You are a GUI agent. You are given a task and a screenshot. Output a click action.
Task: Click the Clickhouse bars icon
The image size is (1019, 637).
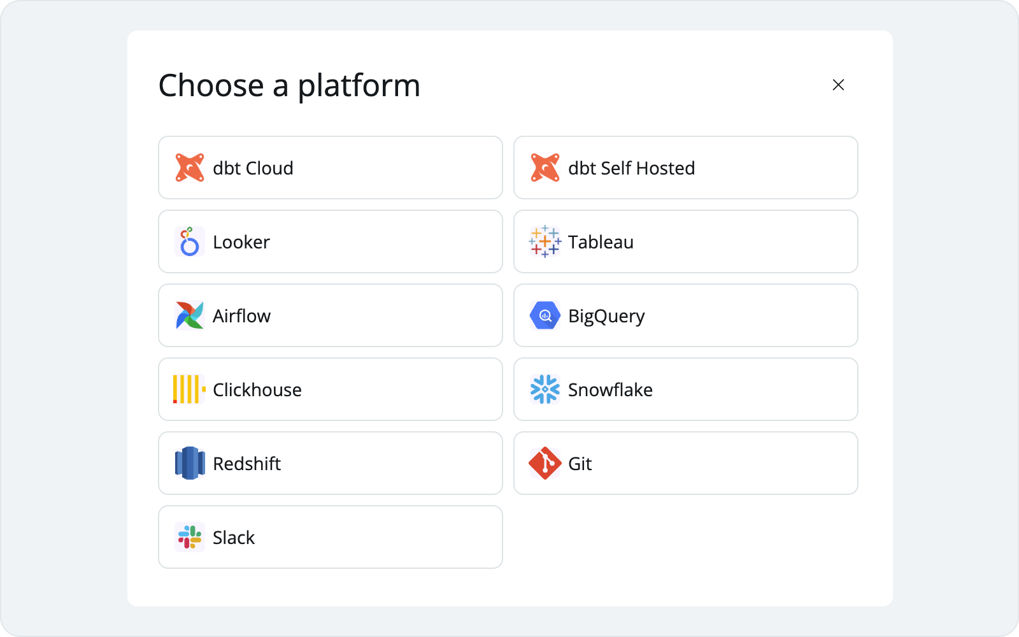pos(189,389)
